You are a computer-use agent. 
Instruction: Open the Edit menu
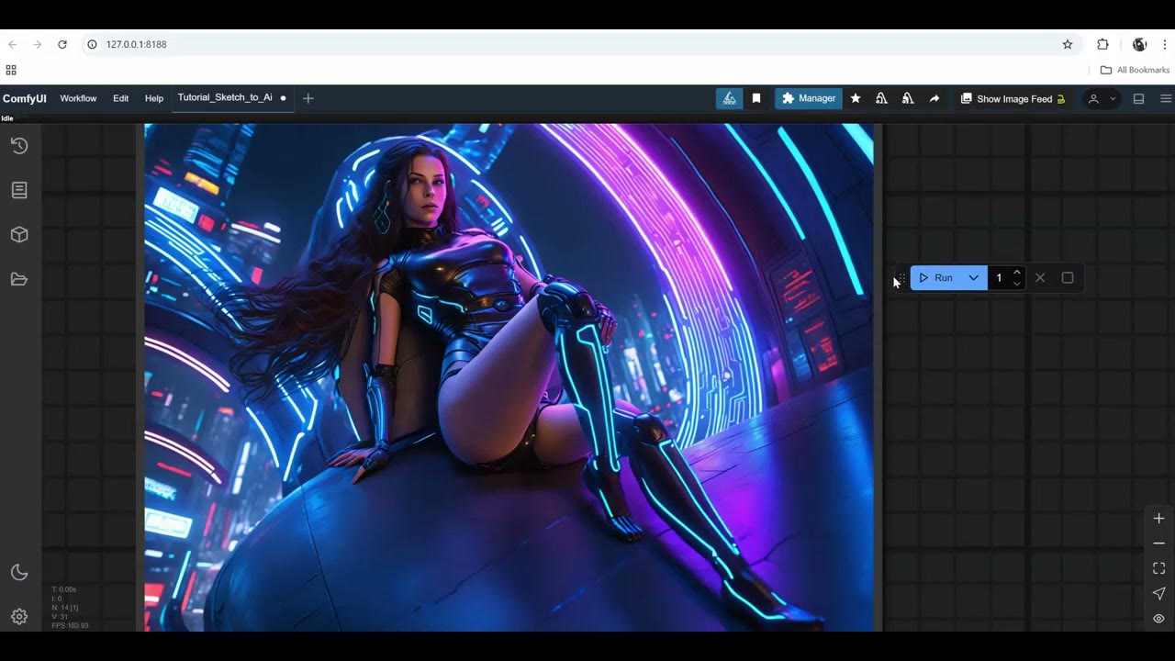click(120, 98)
